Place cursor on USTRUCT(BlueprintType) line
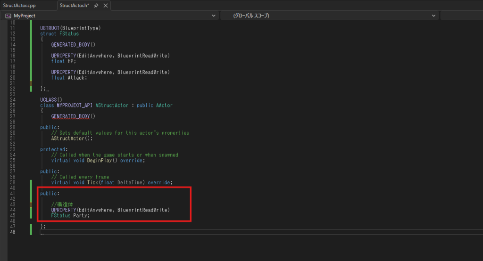The height and width of the screenshot is (261, 483). pyautogui.click(x=70, y=28)
